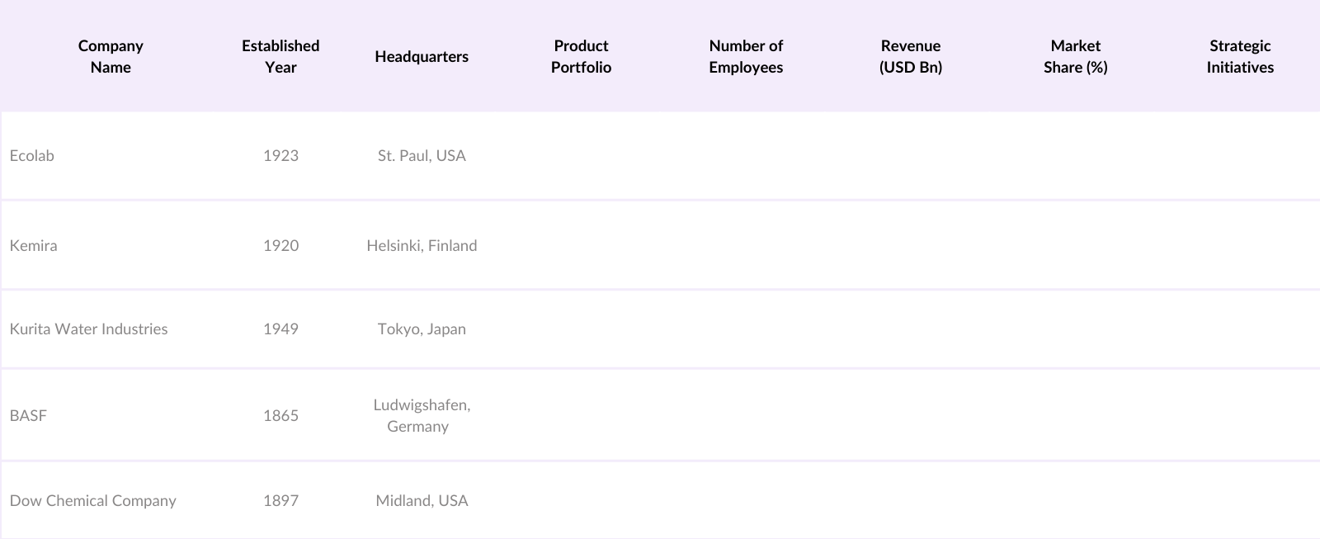Viewport: 1320px width, 539px height.
Task: Select the 1923 established year cell
Action: click(x=280, y=155)
